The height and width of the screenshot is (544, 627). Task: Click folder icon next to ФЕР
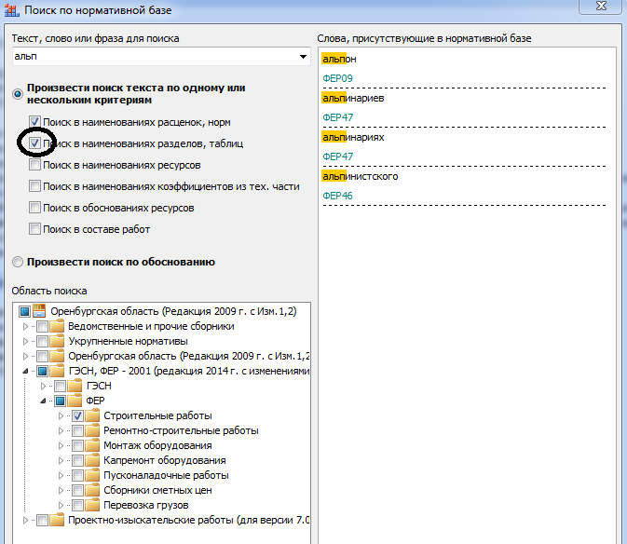(x=75, y=401)
